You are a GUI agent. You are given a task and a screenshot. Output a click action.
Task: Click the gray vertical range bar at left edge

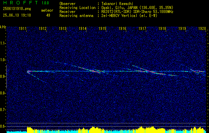[x=6, y=77]
